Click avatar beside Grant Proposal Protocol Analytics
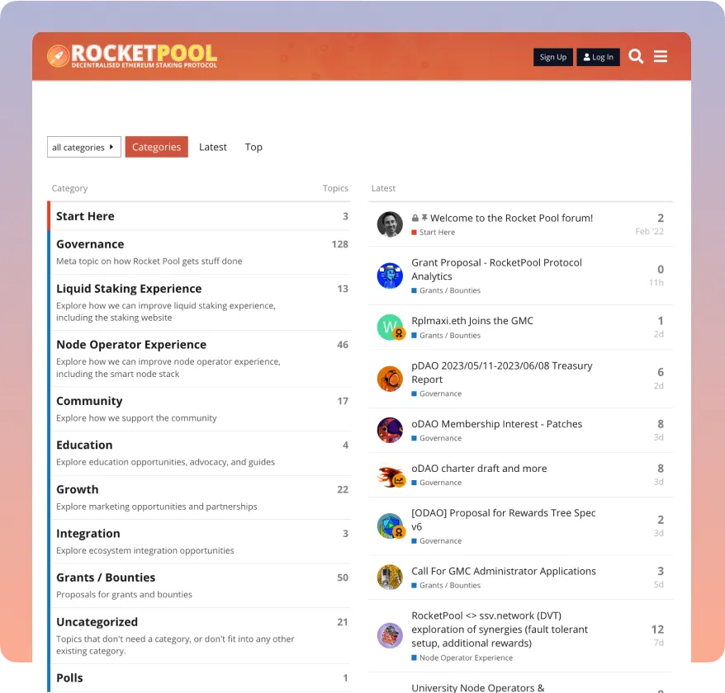Screen dimensions: 725x693 point(390,276)
